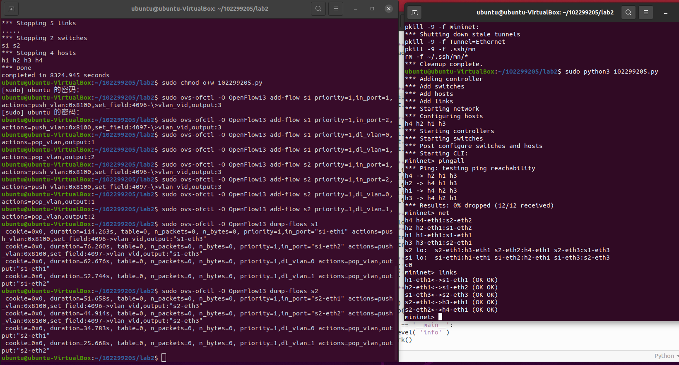
Task: Click the 'mininet> links' command
Action: (x=431, y=272)
